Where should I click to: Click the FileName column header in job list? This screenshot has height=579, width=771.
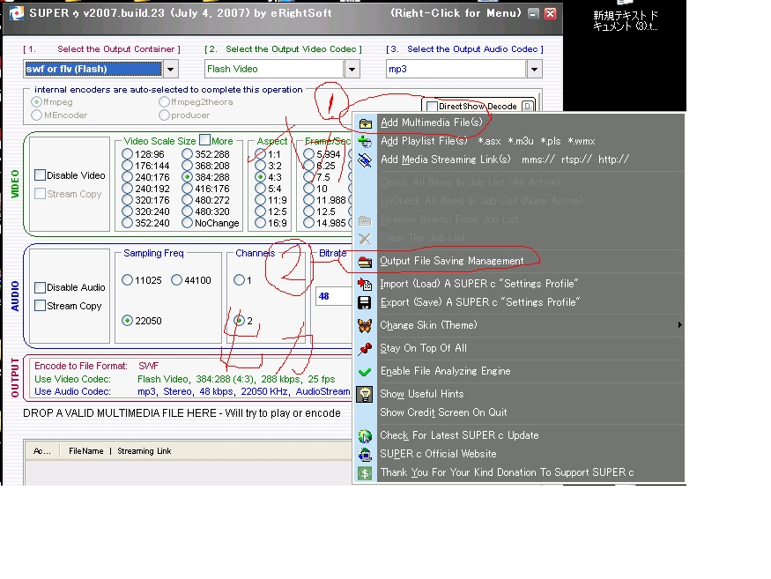click(x=86, y=451)
